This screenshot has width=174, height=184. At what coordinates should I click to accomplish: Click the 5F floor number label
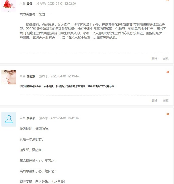pyautogui.click(x=168, y=114)
